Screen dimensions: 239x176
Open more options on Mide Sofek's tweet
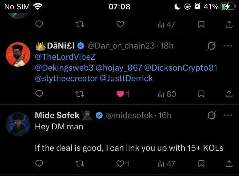228,115
